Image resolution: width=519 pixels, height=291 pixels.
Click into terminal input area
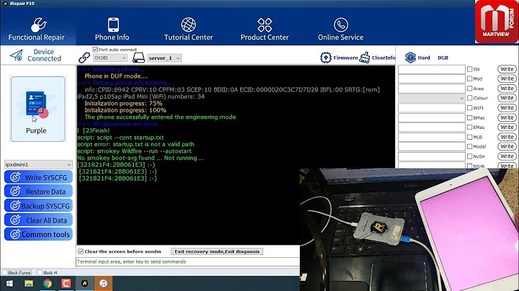tap(188, 261)
